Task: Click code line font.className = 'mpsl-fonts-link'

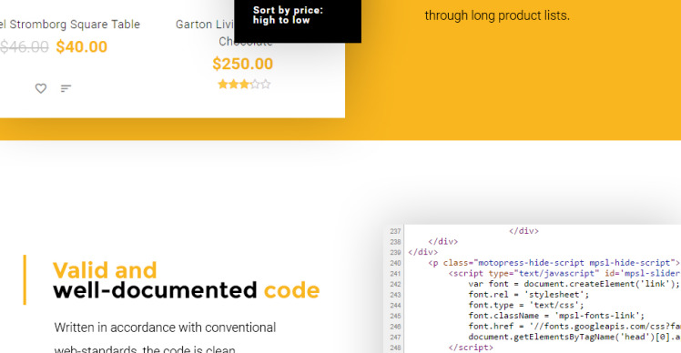Action: point(556,316)
